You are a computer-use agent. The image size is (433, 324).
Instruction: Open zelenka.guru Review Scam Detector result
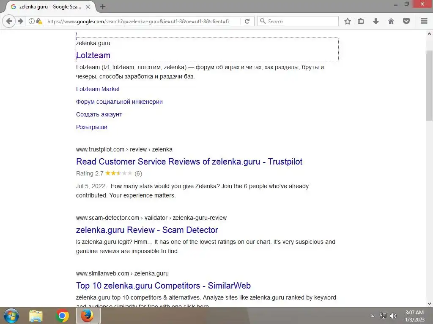coord(147,230)
